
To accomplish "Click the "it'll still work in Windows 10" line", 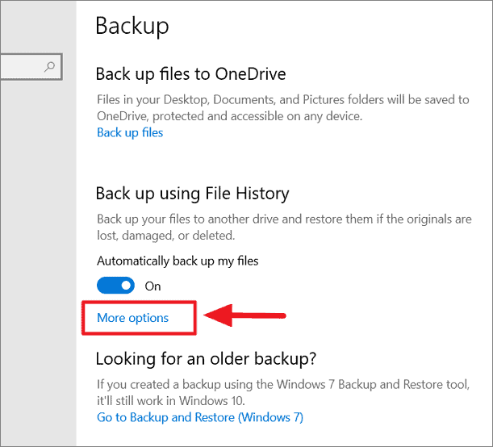I will 171,400.
